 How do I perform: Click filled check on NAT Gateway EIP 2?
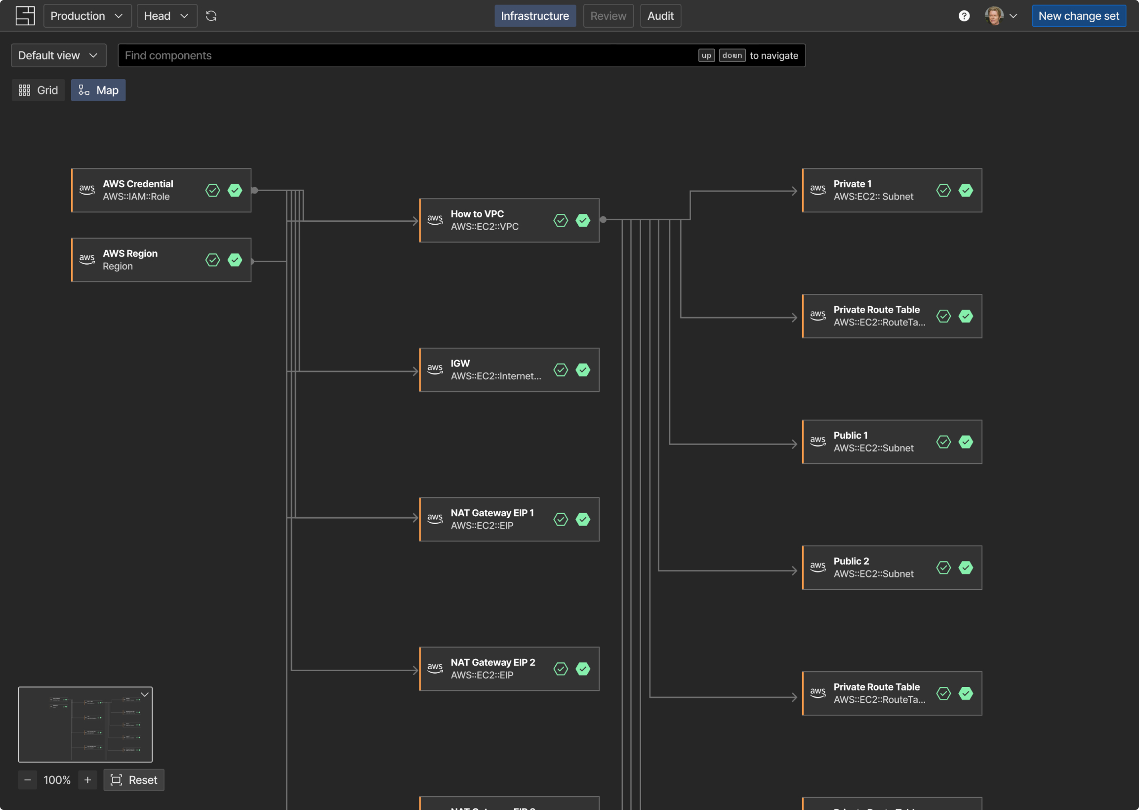coord(583,669)
